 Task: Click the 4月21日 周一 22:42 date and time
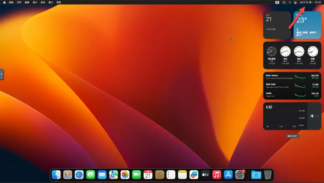pos(310,2)
